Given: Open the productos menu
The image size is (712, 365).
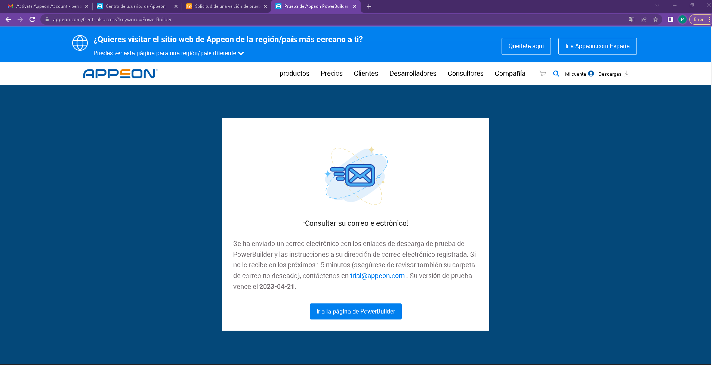Looking at the screenshot, I should click(294, 74).
